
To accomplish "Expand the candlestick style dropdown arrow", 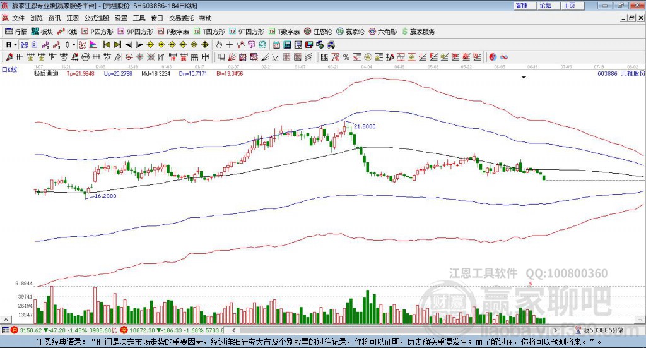I will (74, 45).
